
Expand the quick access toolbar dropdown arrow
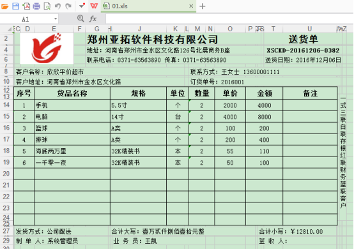coord(82,5)
